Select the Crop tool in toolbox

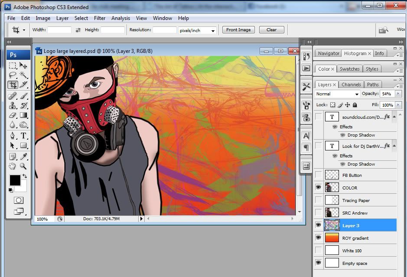point(13,85)
